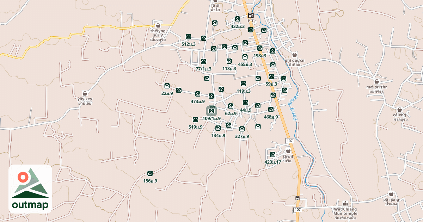Image resolution: width=423 pixels, height=222 pixels.
Task: Open the house marker labeled 327ม.9
Action: [242, 129]
